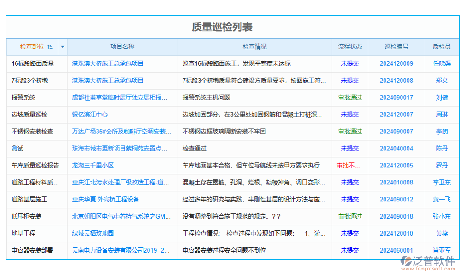Open inspection number 2024060001
The image size is (460, 276).
pos(396,250)
